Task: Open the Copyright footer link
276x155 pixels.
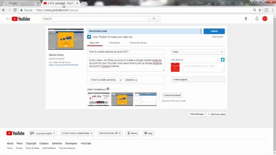Action: 31,143
